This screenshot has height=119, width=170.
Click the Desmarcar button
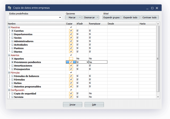pos(89,18)
